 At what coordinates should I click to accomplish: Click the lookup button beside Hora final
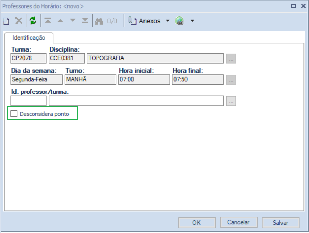click(x=231, y=80)
